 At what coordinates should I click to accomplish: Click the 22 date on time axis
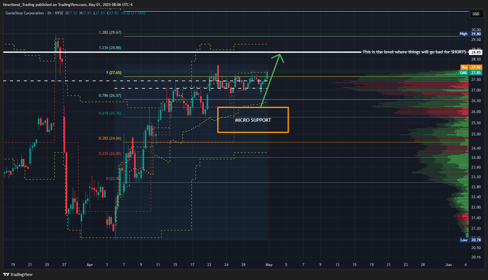click(209, 265)
